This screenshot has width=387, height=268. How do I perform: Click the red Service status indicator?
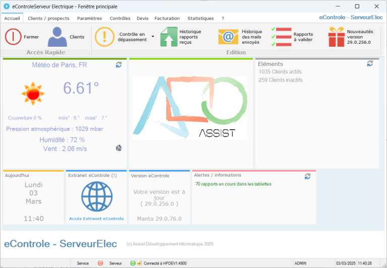pos(100,263)
